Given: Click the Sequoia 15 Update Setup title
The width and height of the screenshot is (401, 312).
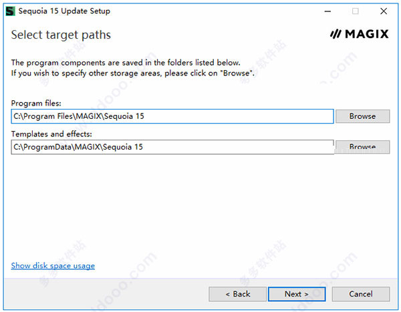Looking at the screenshot, I should (x=64, y=11).
